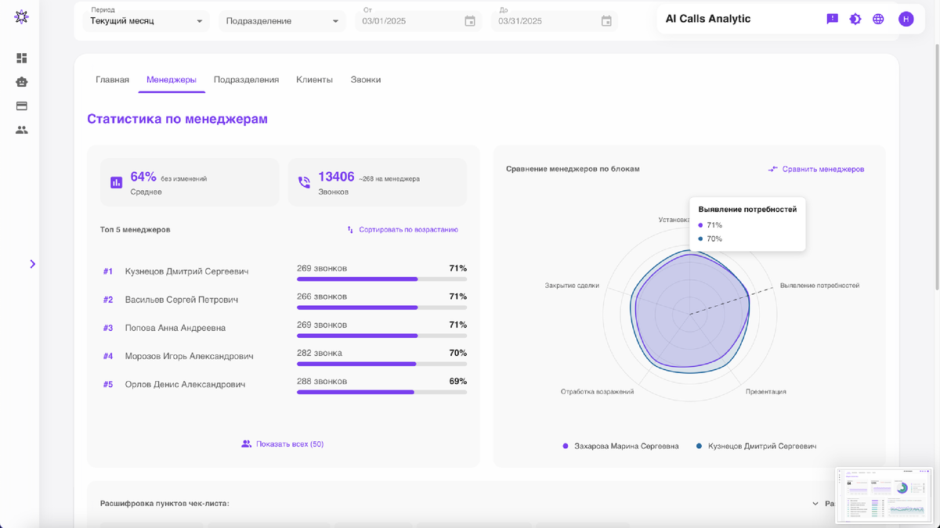The height and width of the screenshot is (528, 940).
Task: Select manager 'Кузнецов Дмитрий Сергеевич' in top list
Action: point(186,271)
